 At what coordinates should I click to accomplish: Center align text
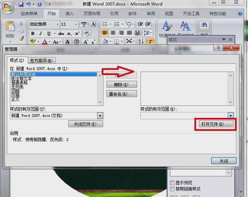coord(113,33)
